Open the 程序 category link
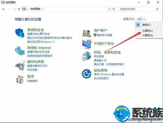 31,76
